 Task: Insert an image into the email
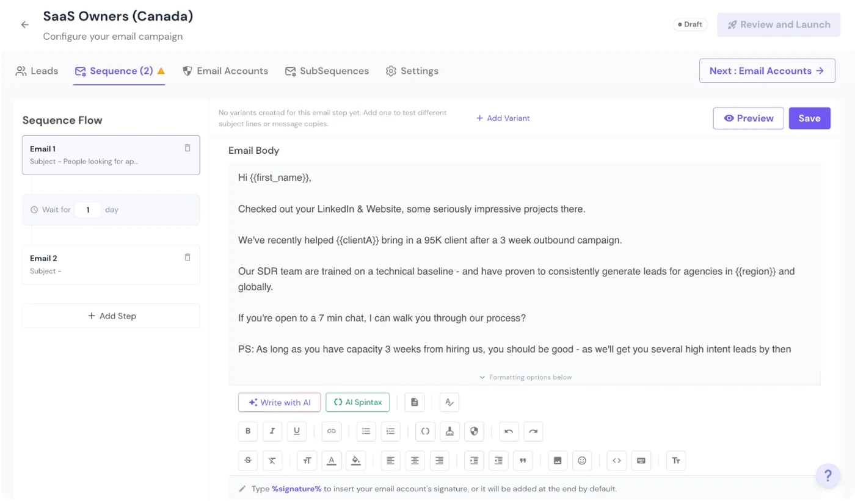point(558,461)
